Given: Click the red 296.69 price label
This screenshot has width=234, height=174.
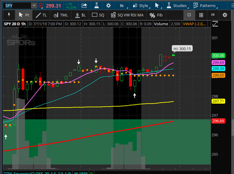Looking at the screenshot, I should pos(218,121).
